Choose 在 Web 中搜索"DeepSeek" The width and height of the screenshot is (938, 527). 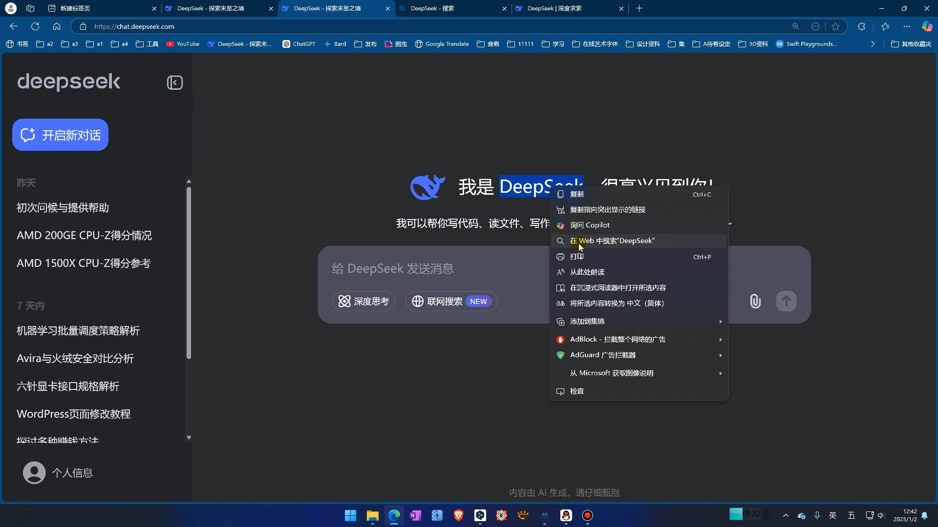(639, 241)
